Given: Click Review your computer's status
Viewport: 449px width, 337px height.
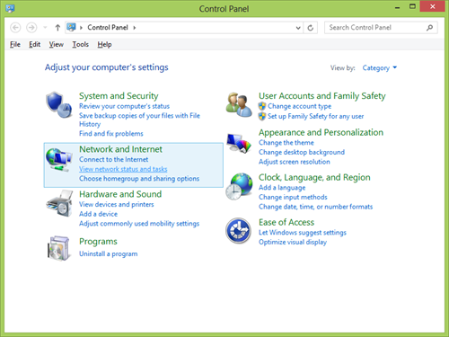Looking at the screenshot, I should pos(124,106).
